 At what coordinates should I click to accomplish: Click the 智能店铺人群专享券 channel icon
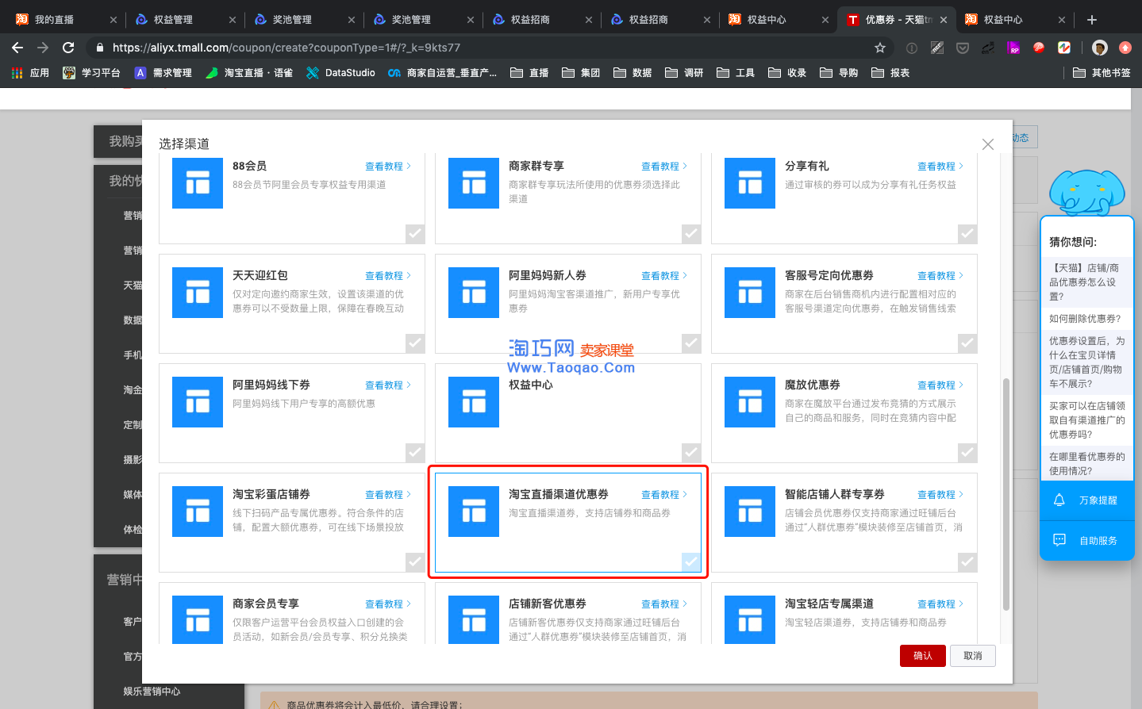coord(750,512)
